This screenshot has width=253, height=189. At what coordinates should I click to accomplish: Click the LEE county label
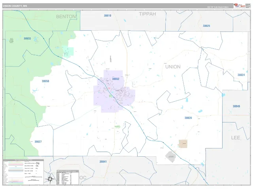click(236, 138)
